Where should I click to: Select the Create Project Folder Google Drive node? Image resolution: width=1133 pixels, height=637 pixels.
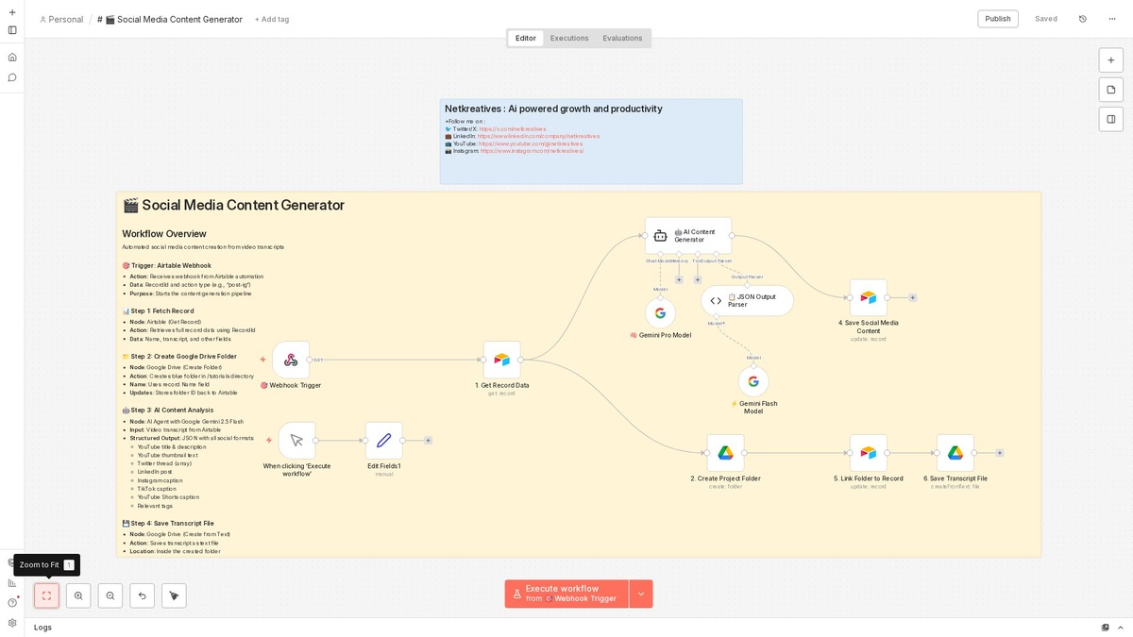(x=725, y=453)
